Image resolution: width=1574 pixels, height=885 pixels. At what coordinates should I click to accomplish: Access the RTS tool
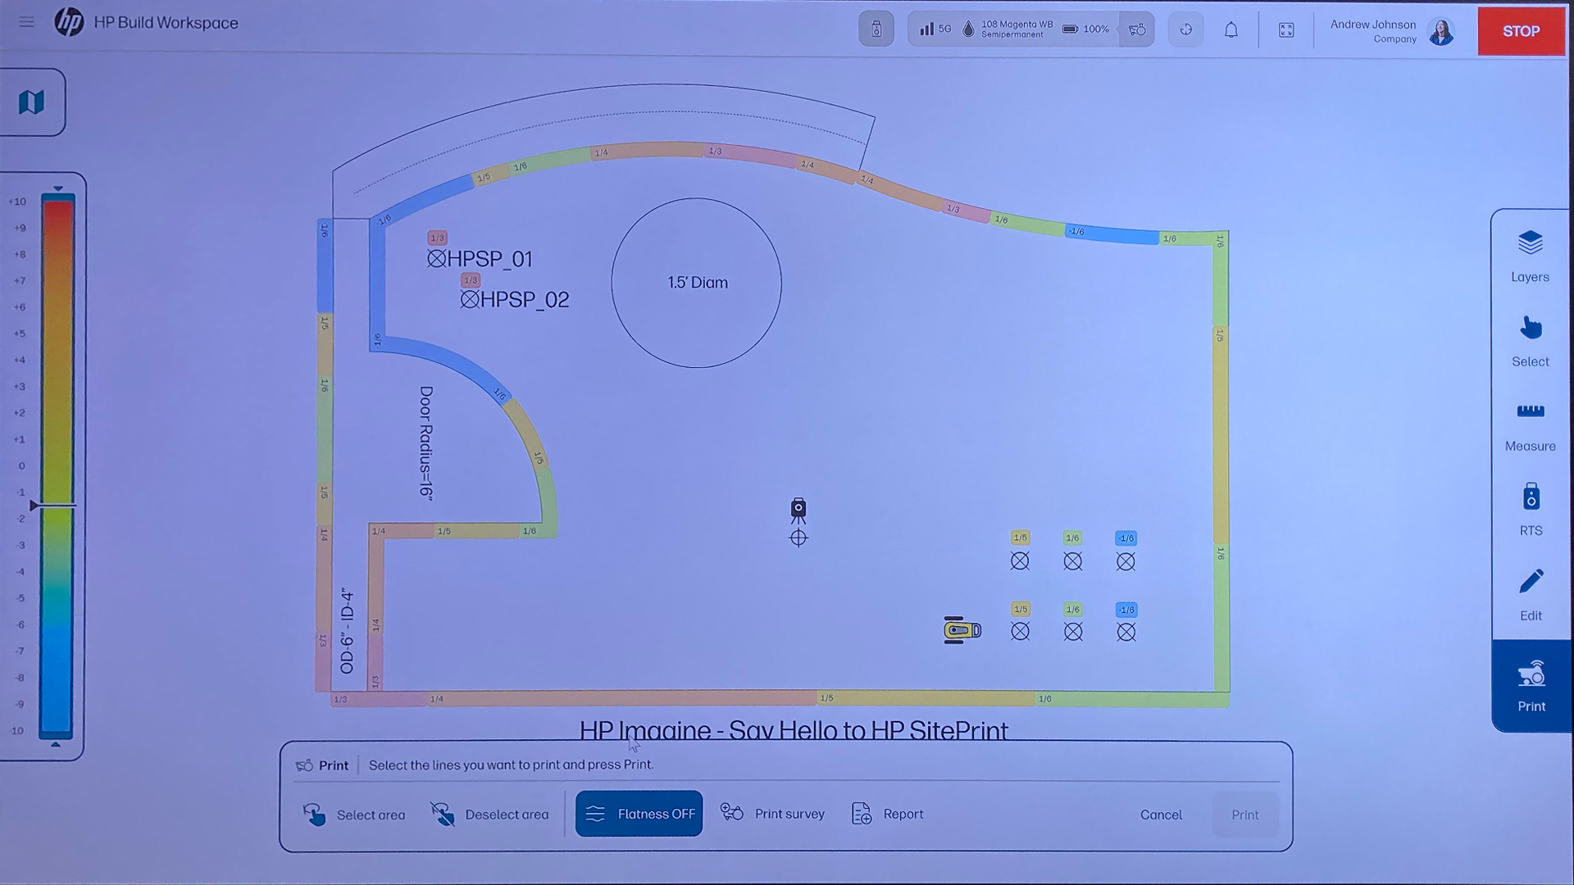[1531, 510]
